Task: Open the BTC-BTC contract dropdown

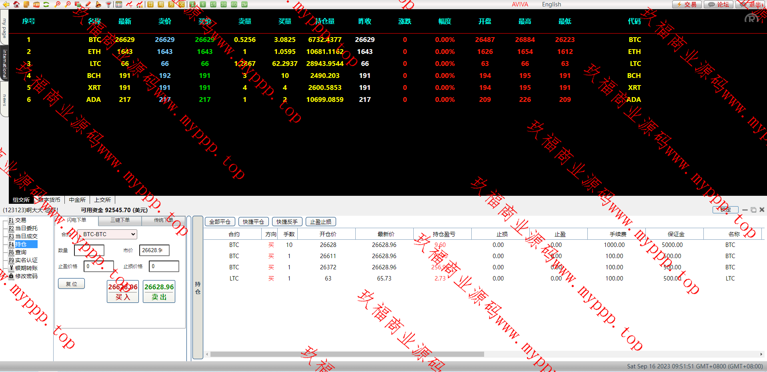Action: click(107, 234)
